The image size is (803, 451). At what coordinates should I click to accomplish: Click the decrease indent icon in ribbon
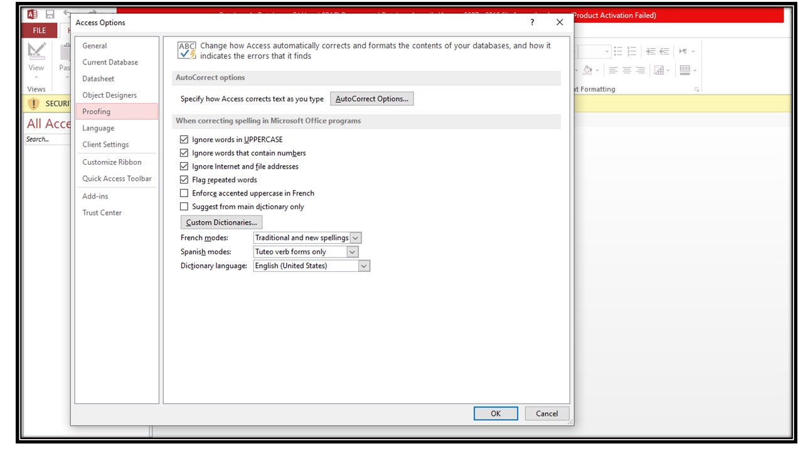[x=664, y=51]
